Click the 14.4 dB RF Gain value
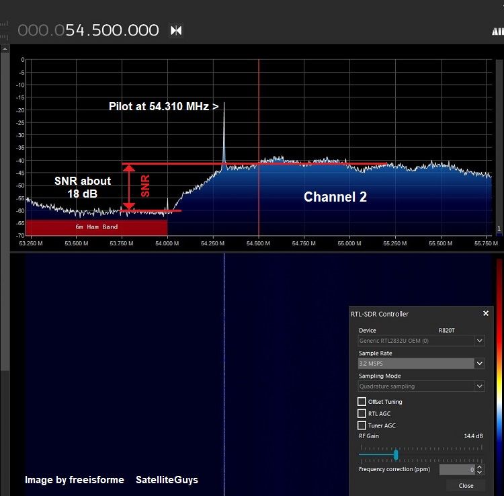This screenshot has height=496, width=504. (x=473, y=436)
